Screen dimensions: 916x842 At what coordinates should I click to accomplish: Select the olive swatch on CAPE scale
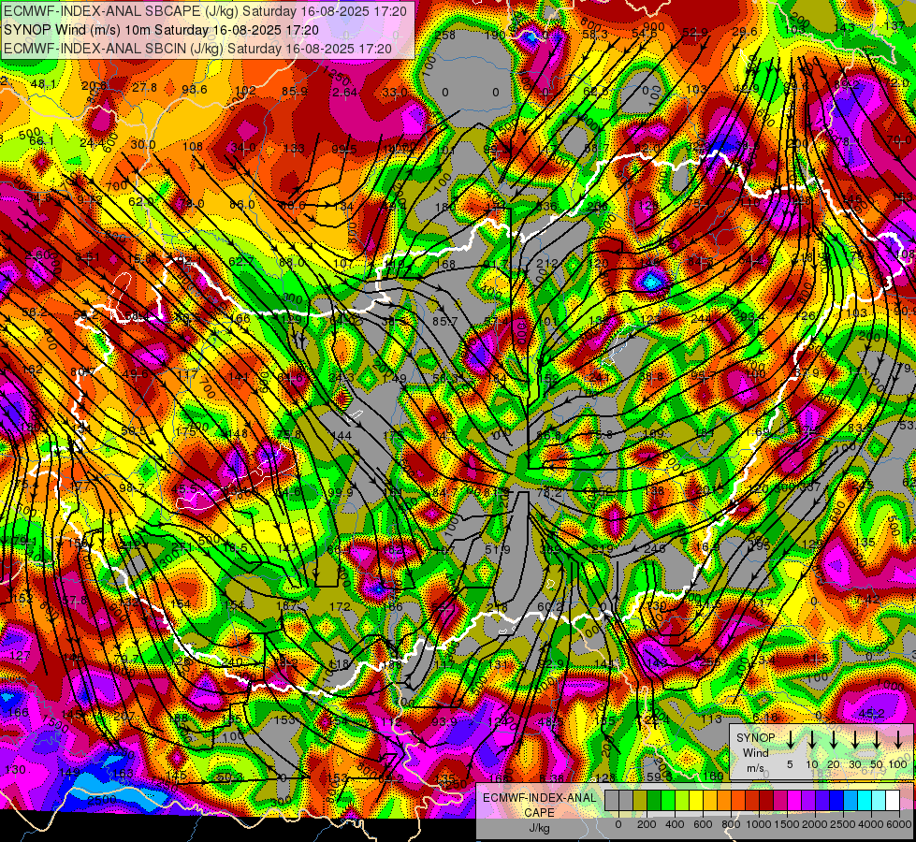click(640, 801)
